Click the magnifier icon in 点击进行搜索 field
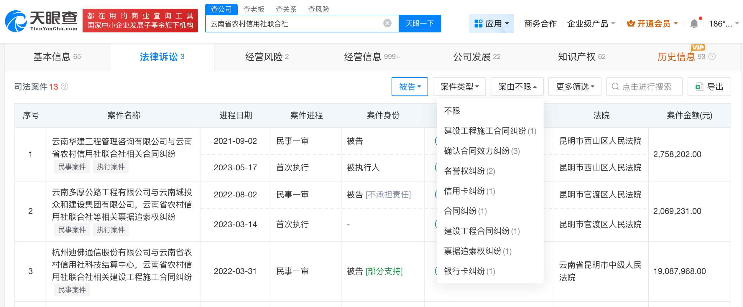The image size is (743, 307). [x=616, y=87]
